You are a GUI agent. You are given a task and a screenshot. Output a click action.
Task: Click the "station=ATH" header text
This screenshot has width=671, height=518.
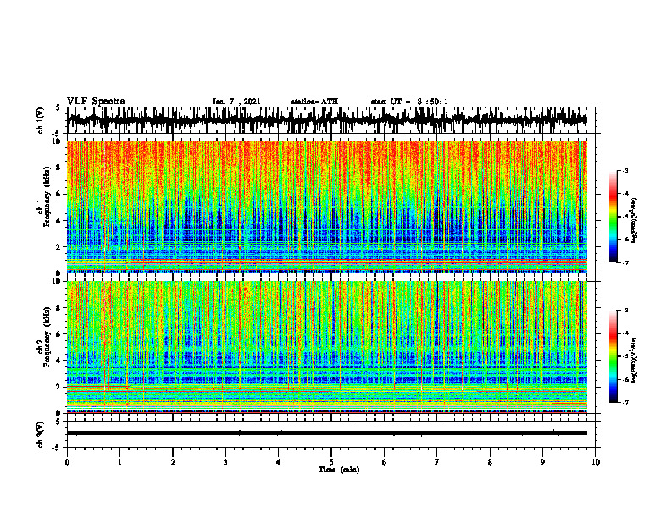pyautogui.click(x=314, y=102)
